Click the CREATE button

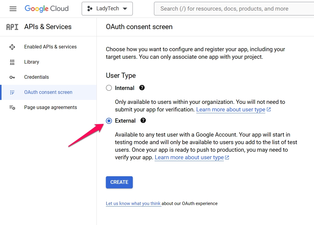point(119,182)
